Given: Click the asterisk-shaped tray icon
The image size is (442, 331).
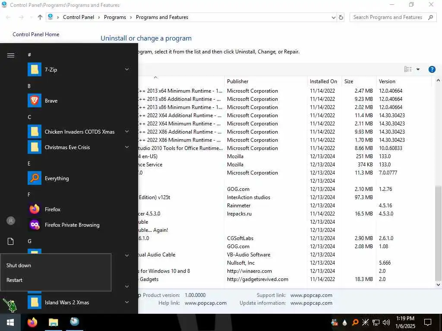Looking at the screenshot, I should click(365, 322).
